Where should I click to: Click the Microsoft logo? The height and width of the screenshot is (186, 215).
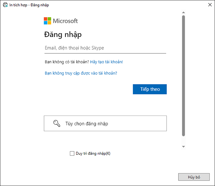point(61,21)
